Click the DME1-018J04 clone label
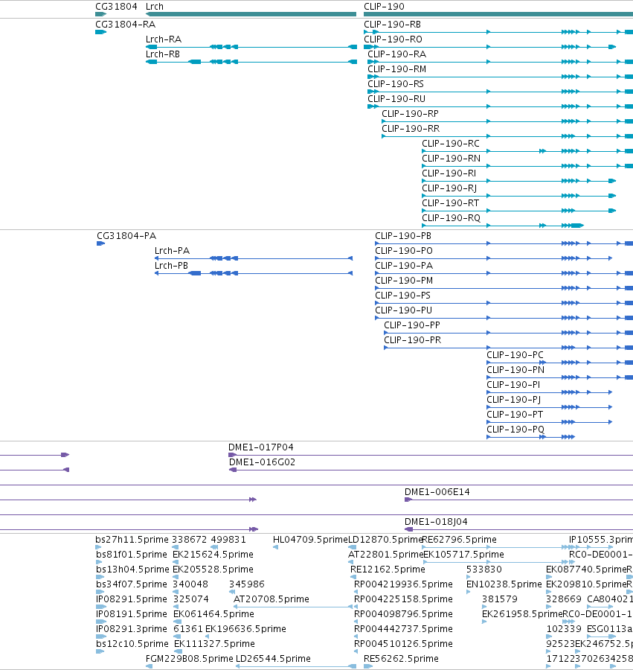This screenshot has width=633, height=670. [x=436, y=522]
